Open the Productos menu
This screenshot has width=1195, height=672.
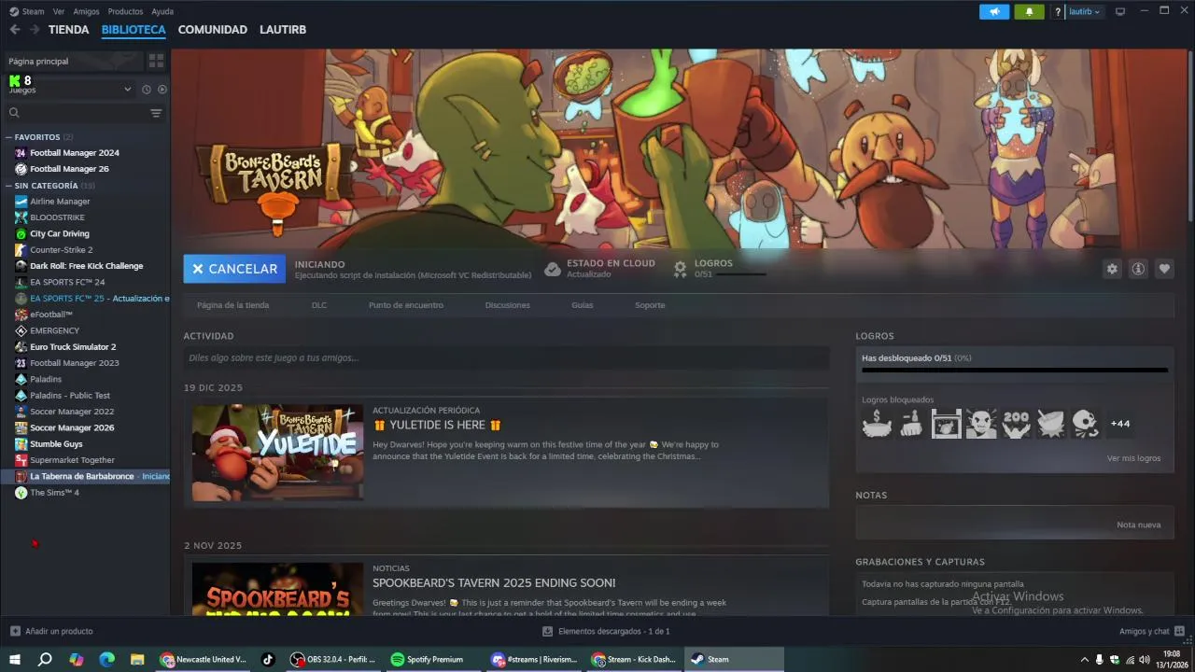125,11
